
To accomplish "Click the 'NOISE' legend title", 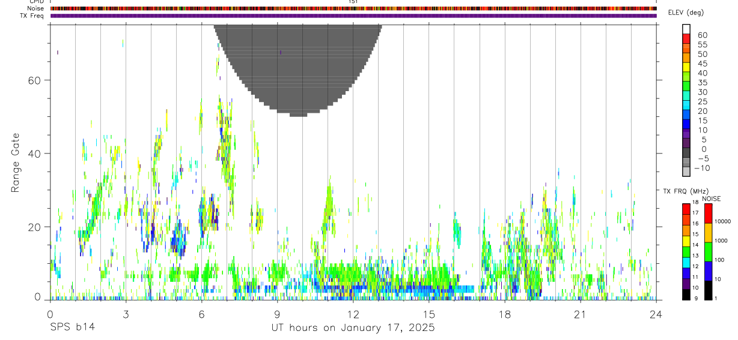I will tap(711, 199).
